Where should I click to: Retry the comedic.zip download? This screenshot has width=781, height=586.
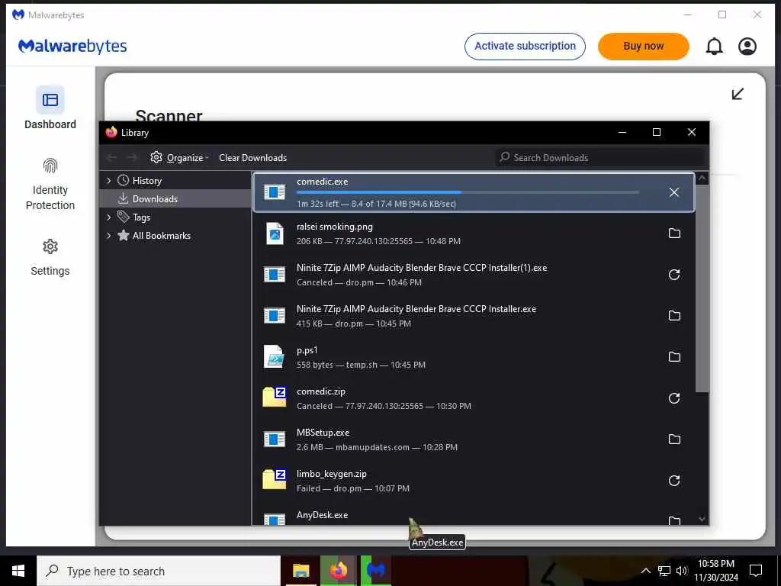[674, 398]
